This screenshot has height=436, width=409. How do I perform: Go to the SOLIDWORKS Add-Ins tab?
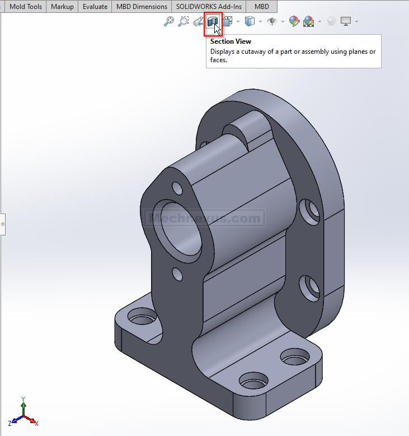coord(209,7)
